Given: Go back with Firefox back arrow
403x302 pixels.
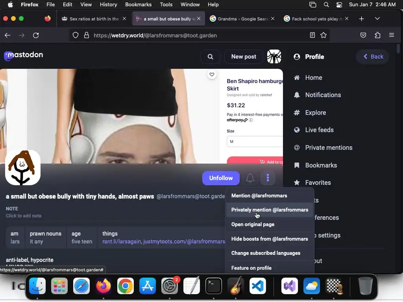Looking at the screenshot, I should (x=7, y=35).
